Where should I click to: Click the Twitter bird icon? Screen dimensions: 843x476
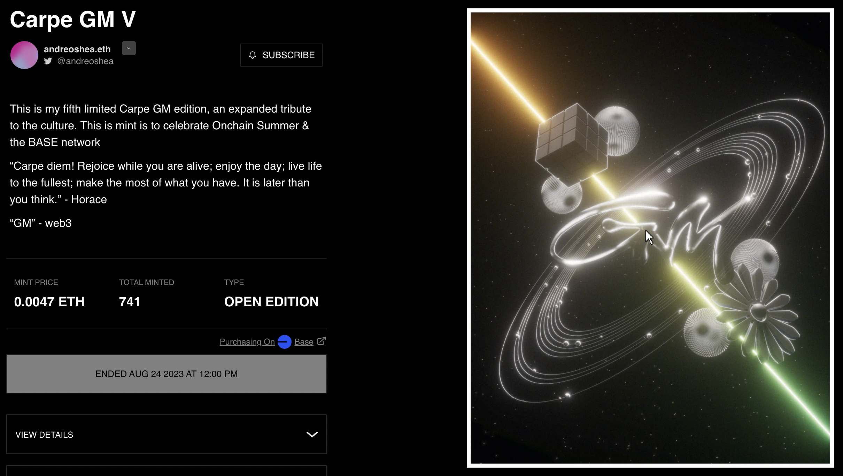tap(48, 61)
